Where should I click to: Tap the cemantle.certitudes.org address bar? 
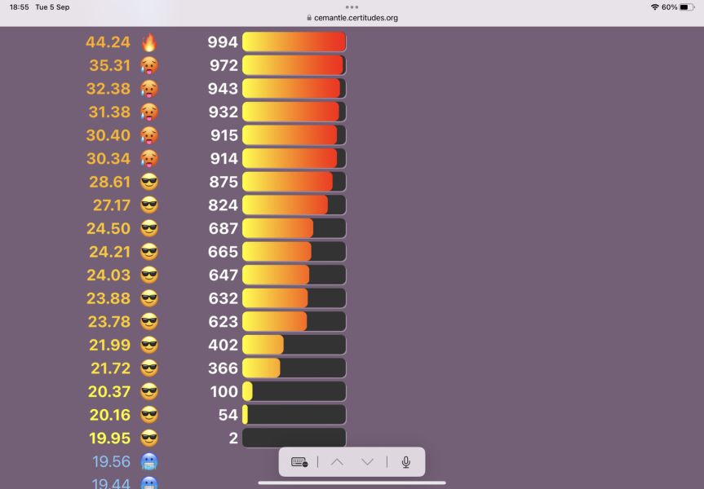(352, 17)
